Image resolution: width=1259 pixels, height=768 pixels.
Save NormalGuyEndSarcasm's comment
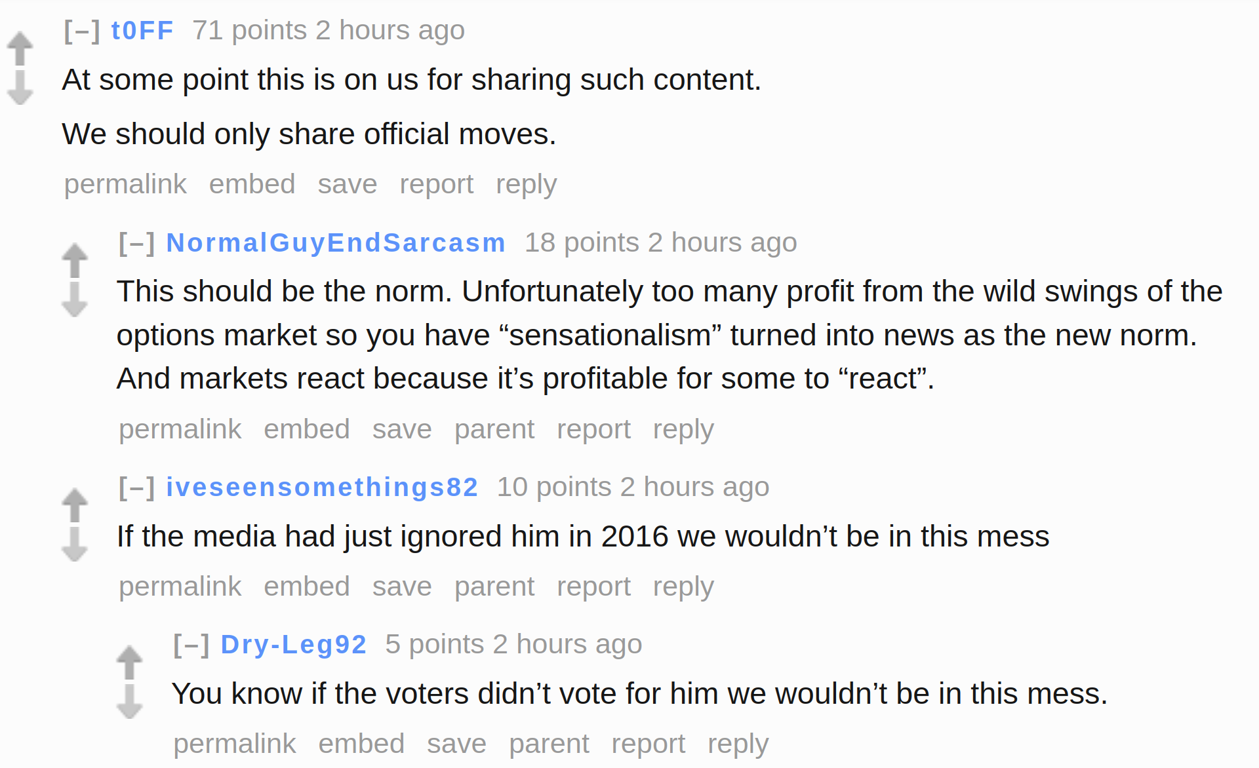(x=402, y=429)
